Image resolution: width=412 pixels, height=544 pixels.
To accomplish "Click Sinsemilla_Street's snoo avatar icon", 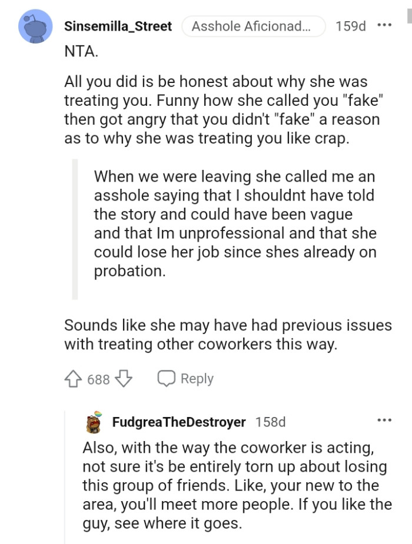I will point(34,26).
